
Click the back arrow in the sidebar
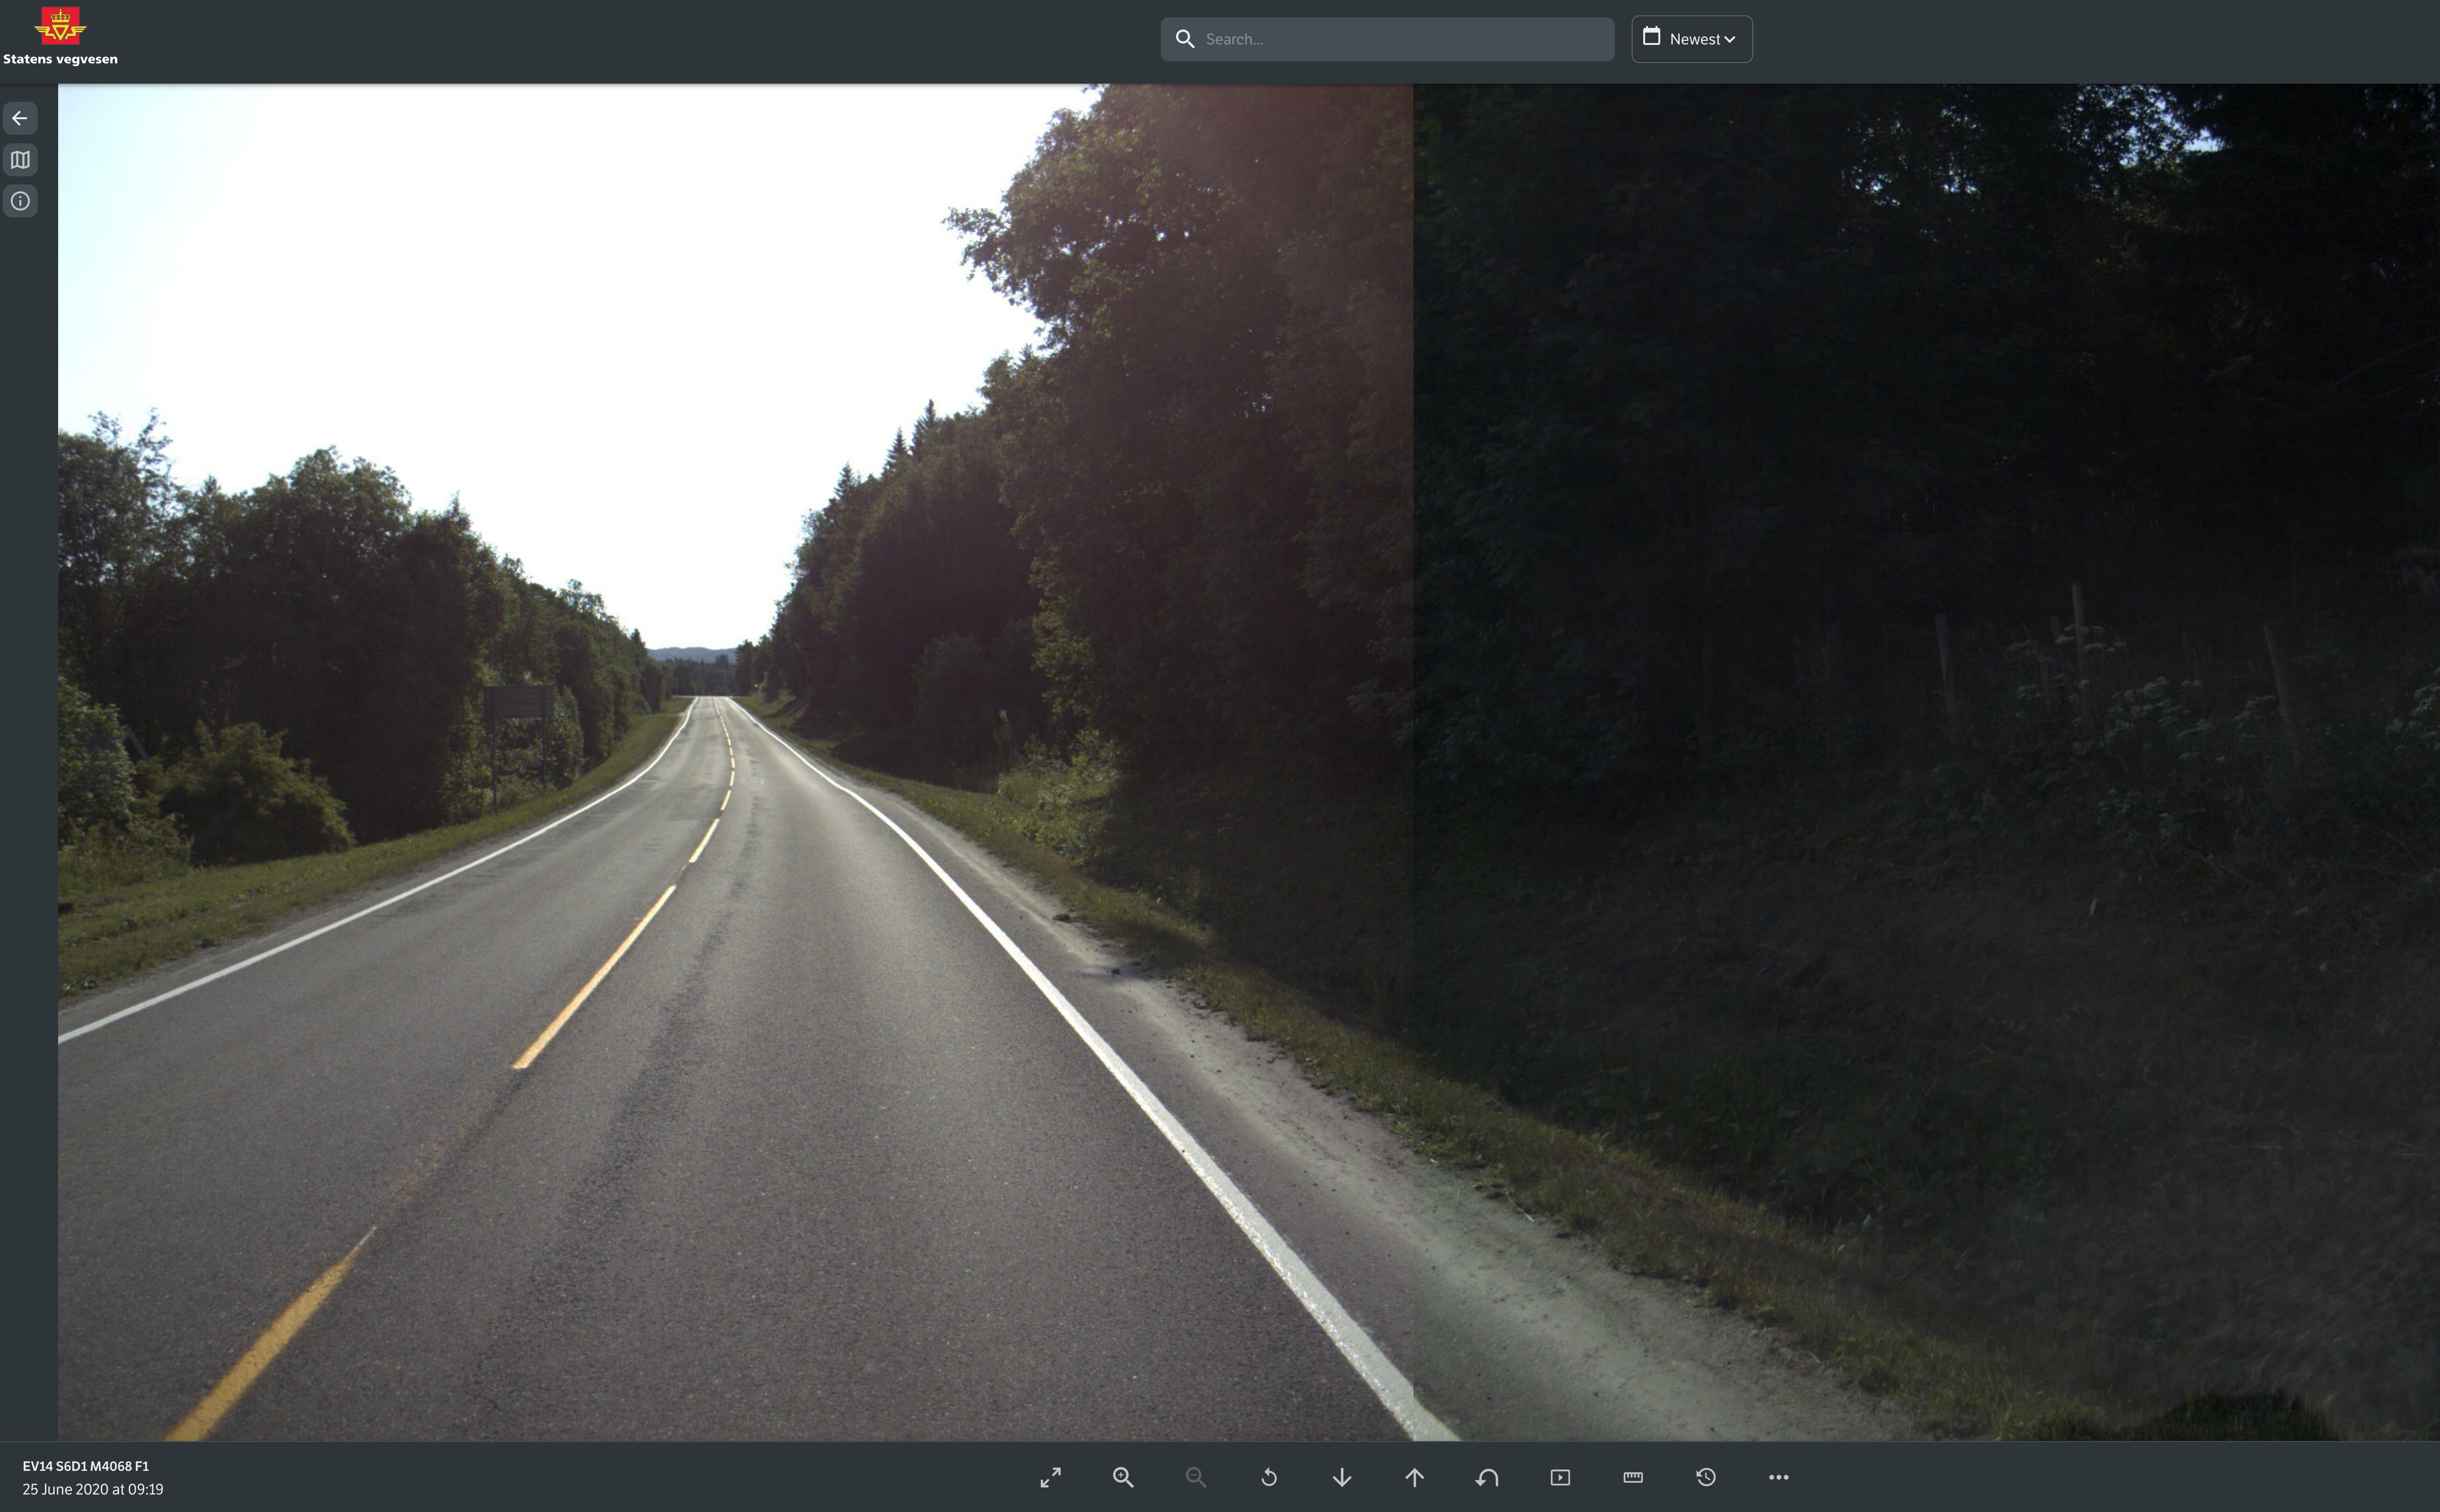20,118
